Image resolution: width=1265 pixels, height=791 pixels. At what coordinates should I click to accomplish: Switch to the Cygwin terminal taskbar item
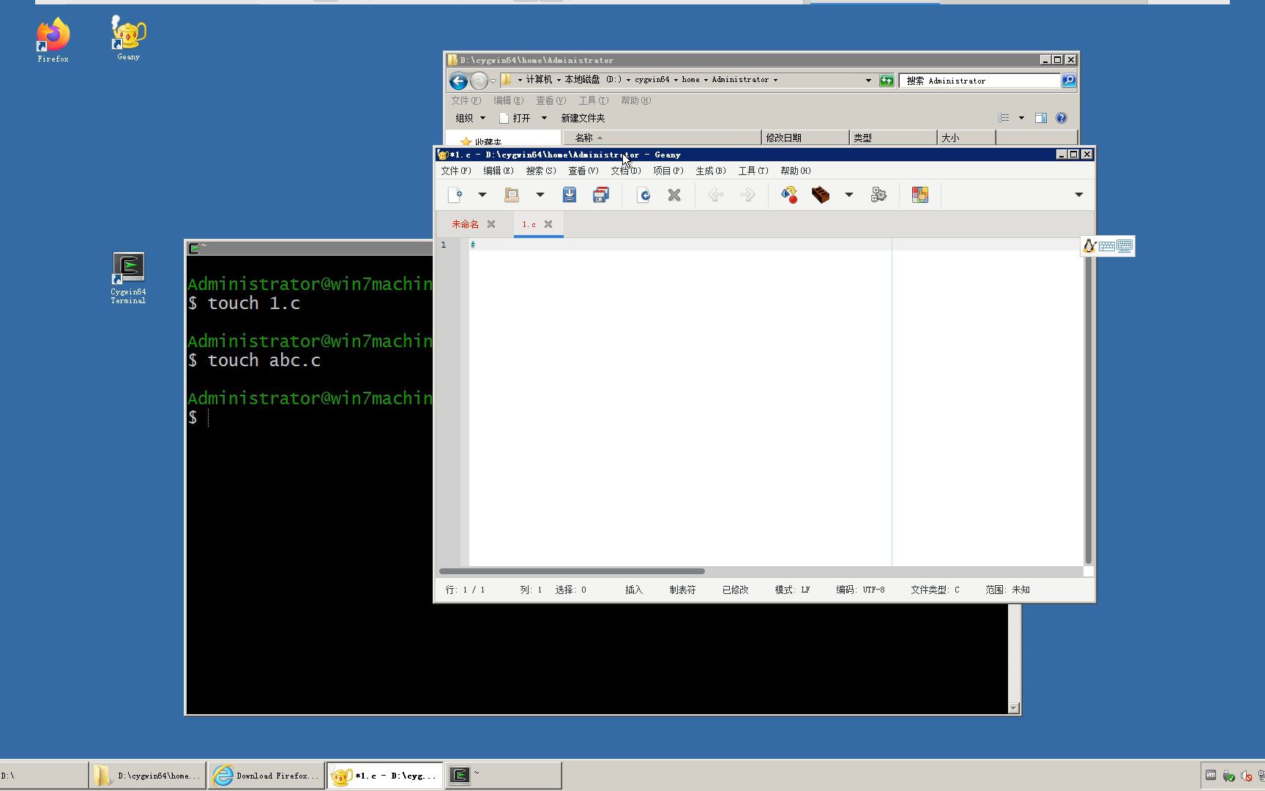pyautogui.click(x=504, y=776)
